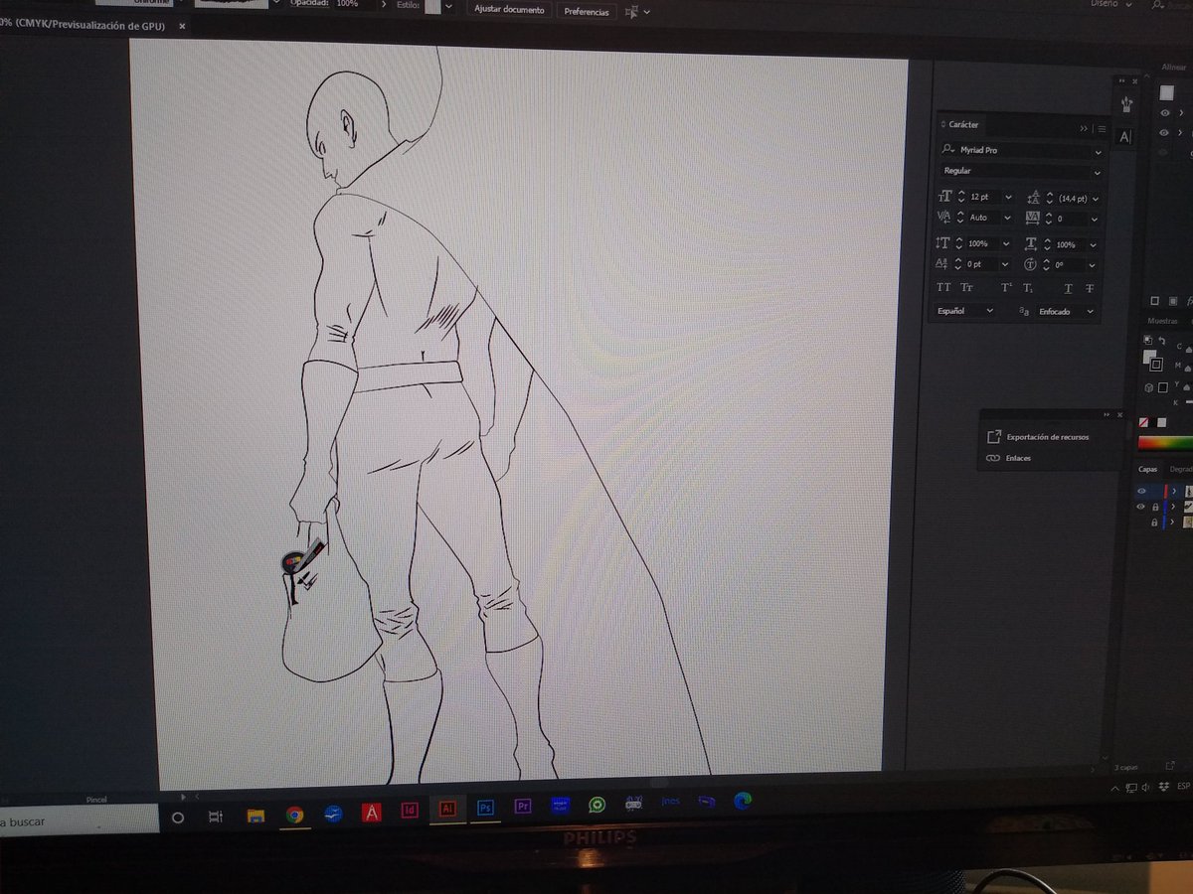Open Adobe Acrobat from taskbar
This screenshot has height=894, width=1193.
pos(371,812)
